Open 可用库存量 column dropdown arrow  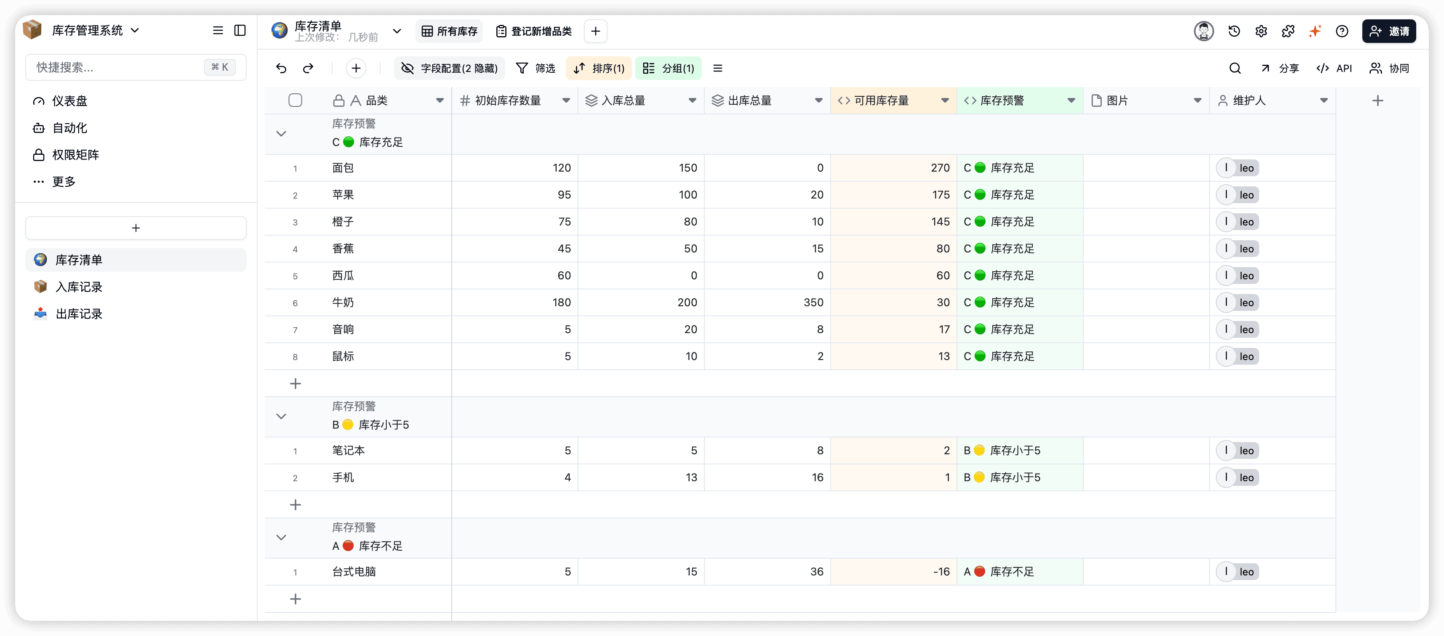tap(945, 101)
